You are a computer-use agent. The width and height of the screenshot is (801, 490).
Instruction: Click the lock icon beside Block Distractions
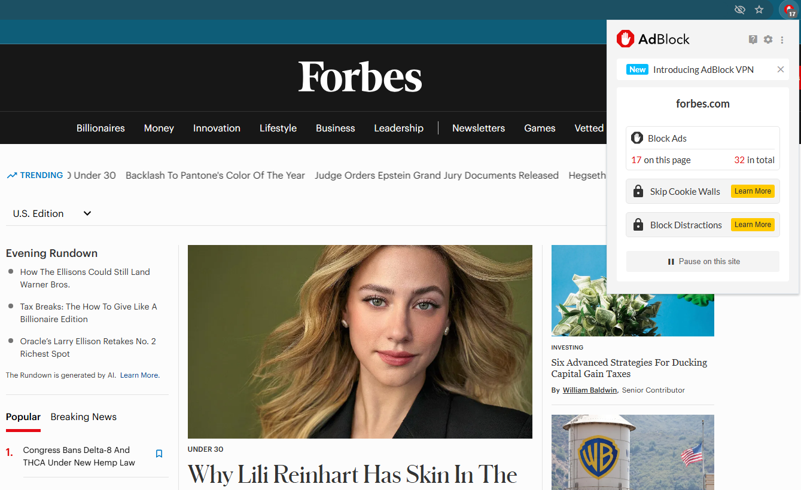638,225
